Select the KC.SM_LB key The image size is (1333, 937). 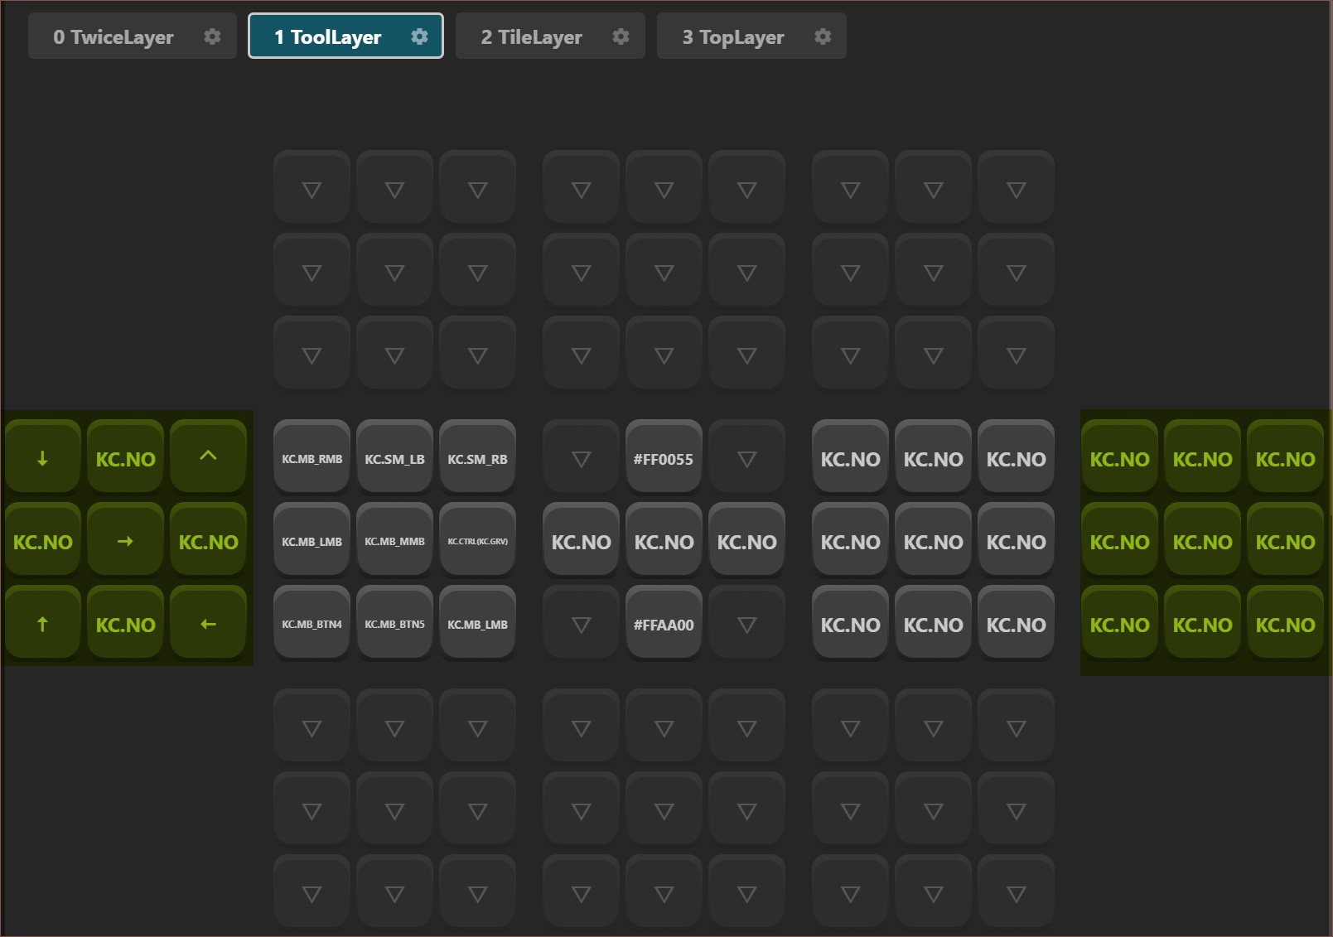394,458
